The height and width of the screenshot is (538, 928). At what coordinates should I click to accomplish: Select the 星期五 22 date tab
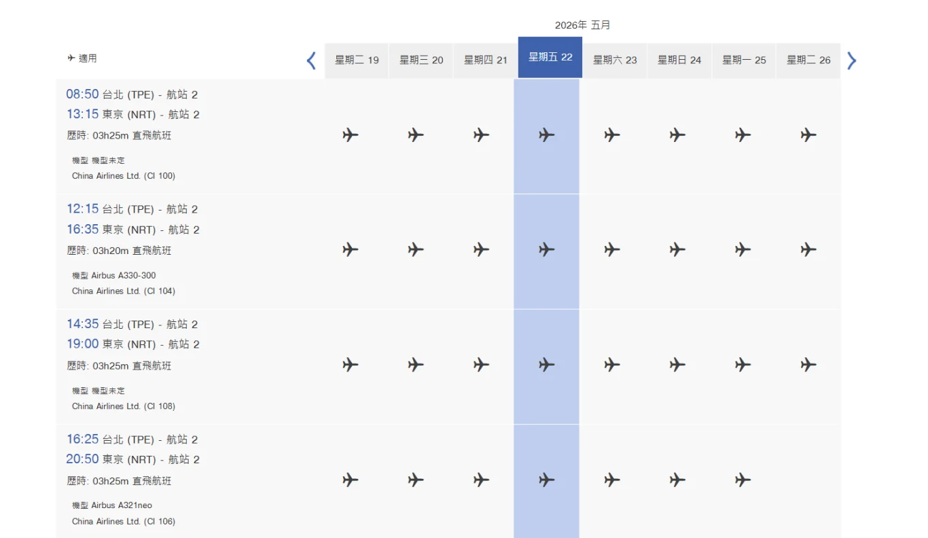[550, 58]
